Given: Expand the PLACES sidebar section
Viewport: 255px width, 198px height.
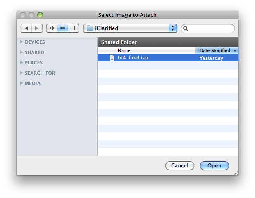Looking at the screenshot, I should (x=21, y=63).
